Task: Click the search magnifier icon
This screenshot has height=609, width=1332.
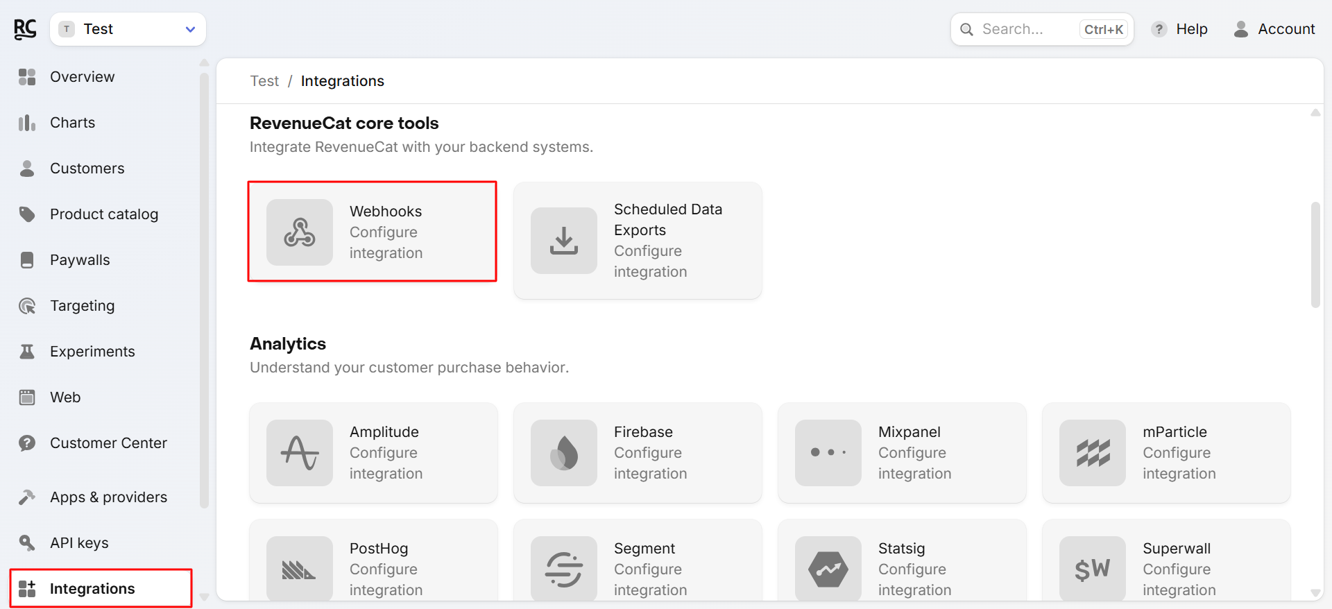Action: [966, 29]
